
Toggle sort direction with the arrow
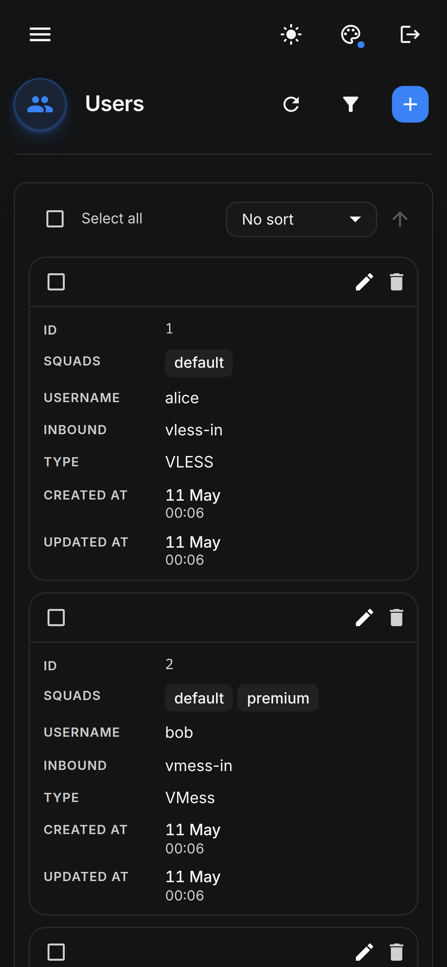(x=400, y=219)
